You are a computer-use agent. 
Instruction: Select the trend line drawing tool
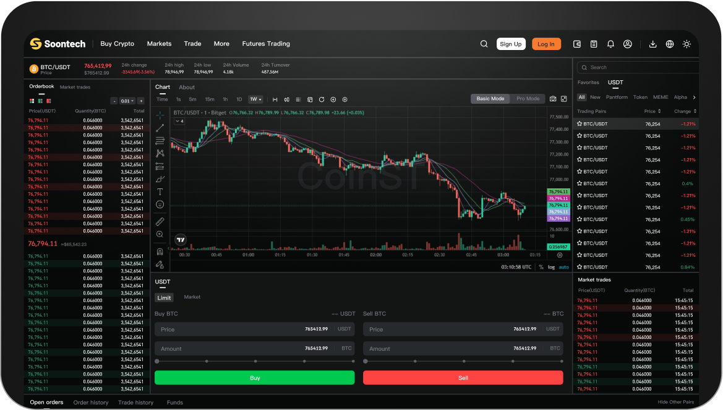160,128
